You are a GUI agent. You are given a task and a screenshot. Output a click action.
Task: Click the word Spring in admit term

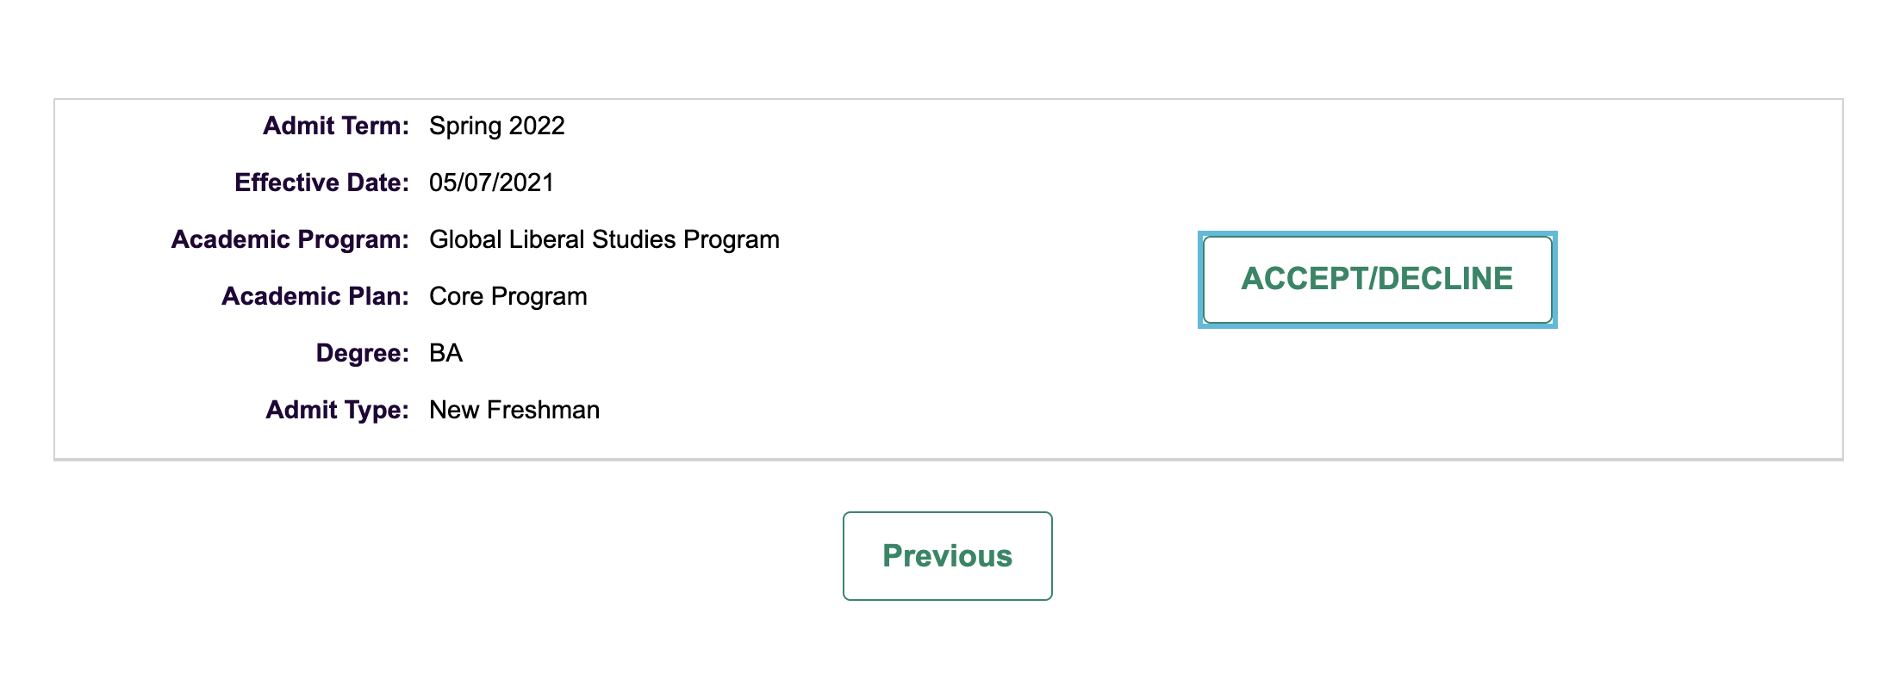tap(465, 127)
